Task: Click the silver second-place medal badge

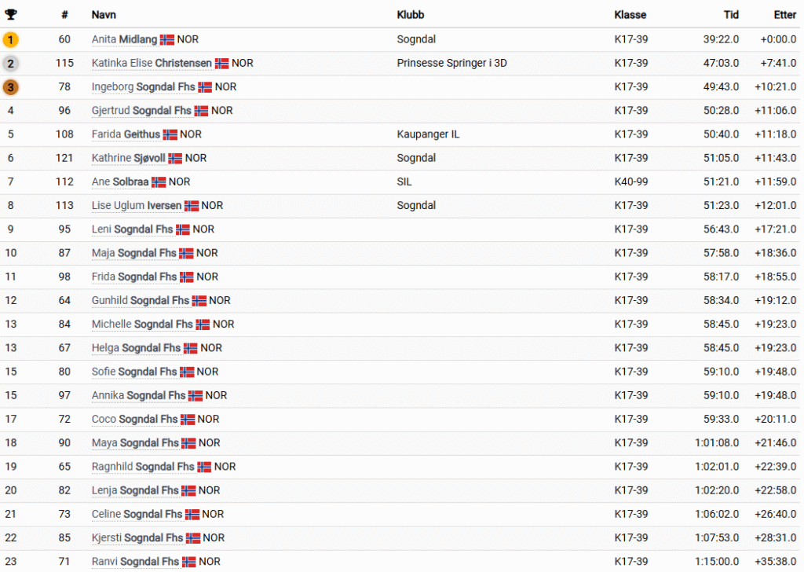Action: point(11,64)
